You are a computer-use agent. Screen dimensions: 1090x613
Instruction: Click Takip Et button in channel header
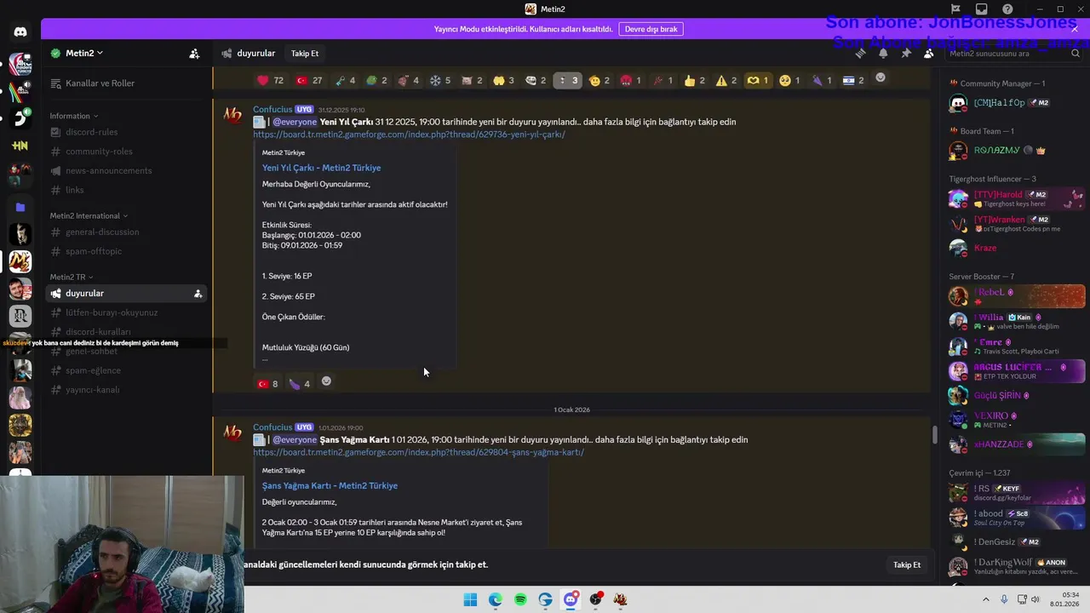click(x=305, y=53)
